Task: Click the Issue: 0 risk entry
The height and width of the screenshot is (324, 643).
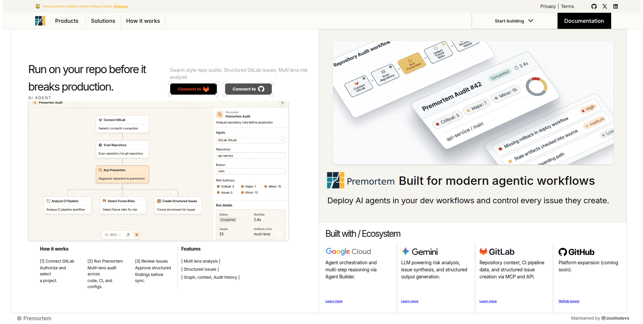Action: (224, 193)
